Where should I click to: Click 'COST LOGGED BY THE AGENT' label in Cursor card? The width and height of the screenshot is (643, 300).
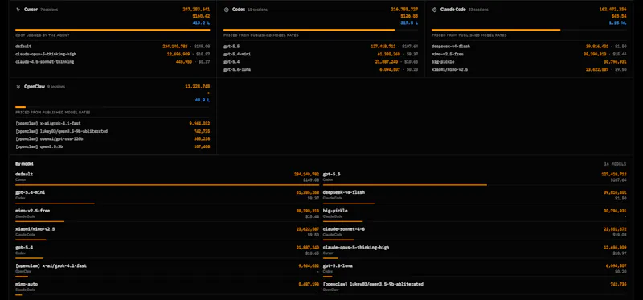point(43,35)
